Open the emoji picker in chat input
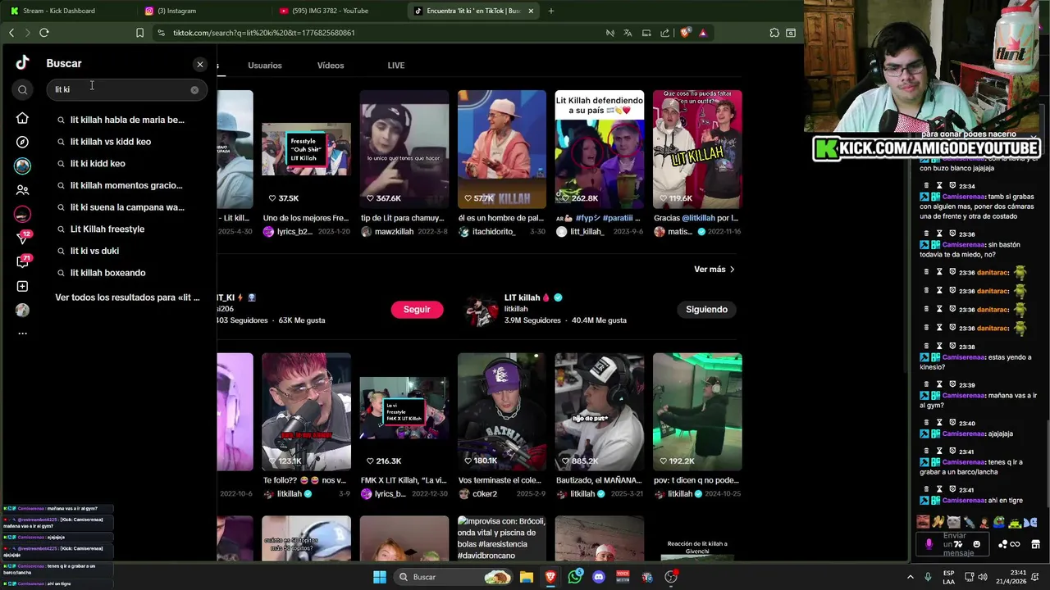This screenshot has width=1050, height=590. coord(976,544)
